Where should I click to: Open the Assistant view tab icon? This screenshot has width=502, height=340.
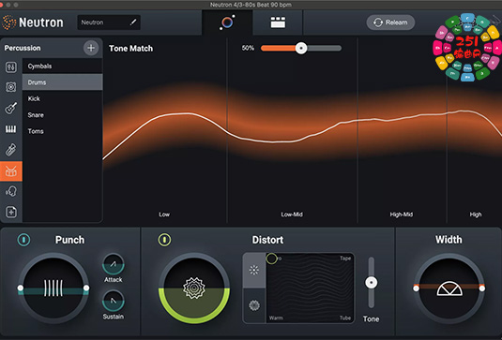(x=227, y=22)
